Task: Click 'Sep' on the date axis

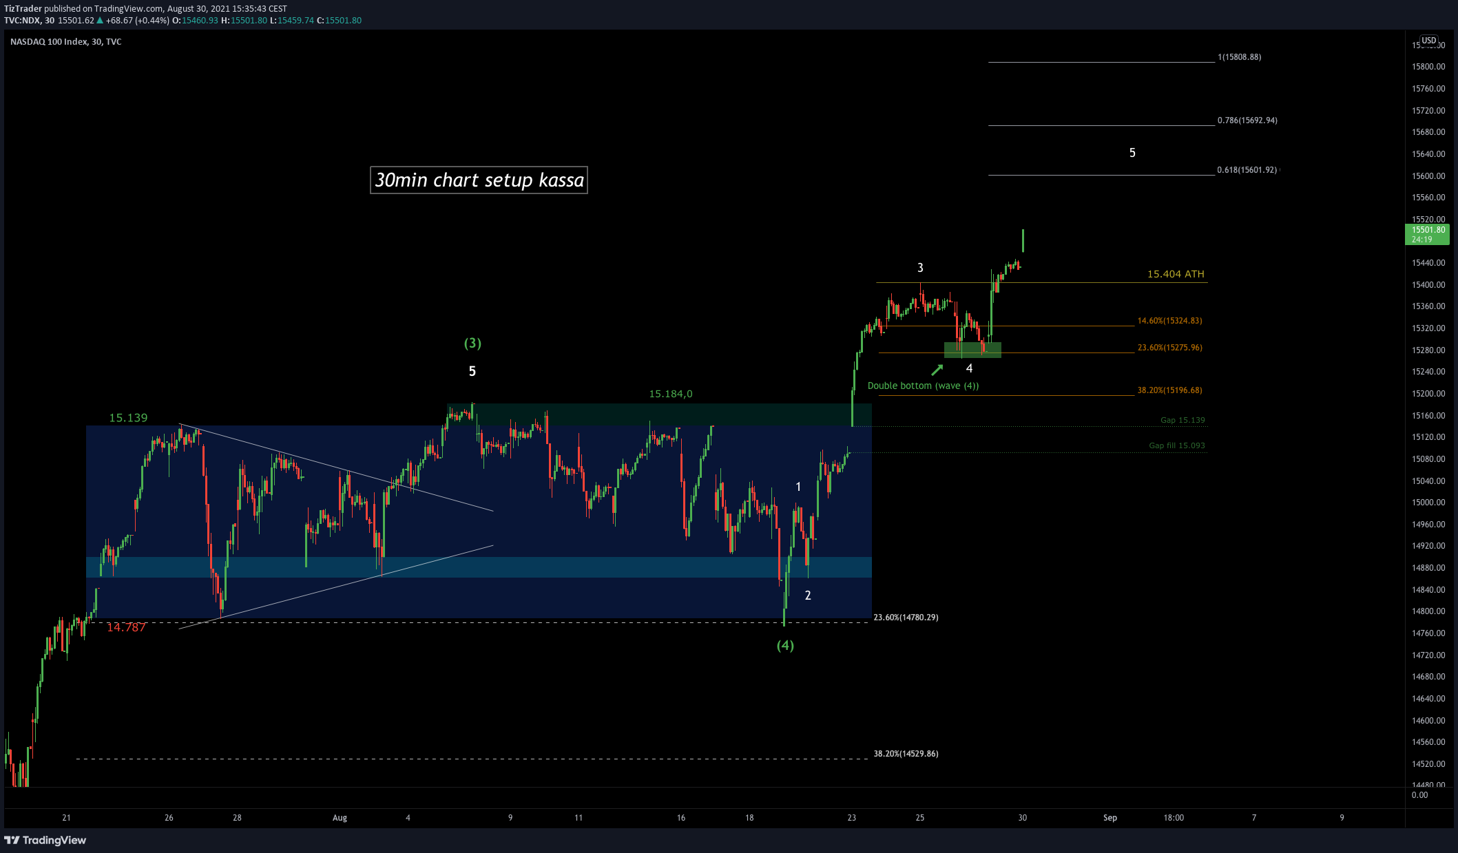Action: click(x=1110, y=818)
